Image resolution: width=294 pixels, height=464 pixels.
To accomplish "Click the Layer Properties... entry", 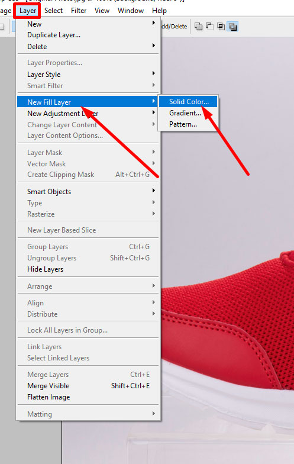I will click(88, 63).
